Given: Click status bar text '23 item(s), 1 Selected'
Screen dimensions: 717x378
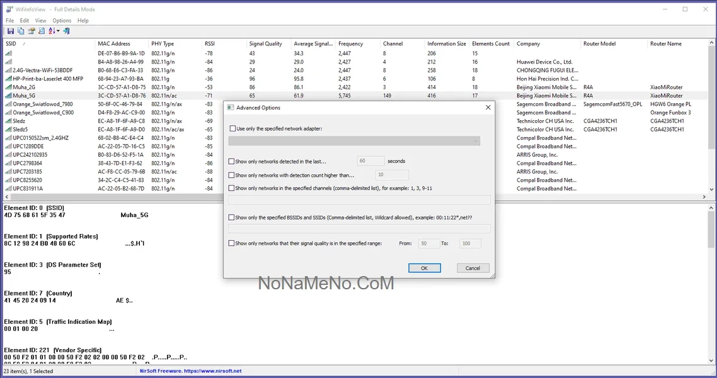Looking at the screenshot, I should point(28,371).
